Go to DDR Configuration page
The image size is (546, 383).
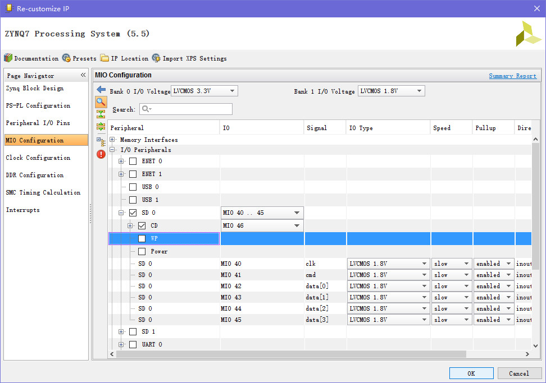click(x=34, y=175)
